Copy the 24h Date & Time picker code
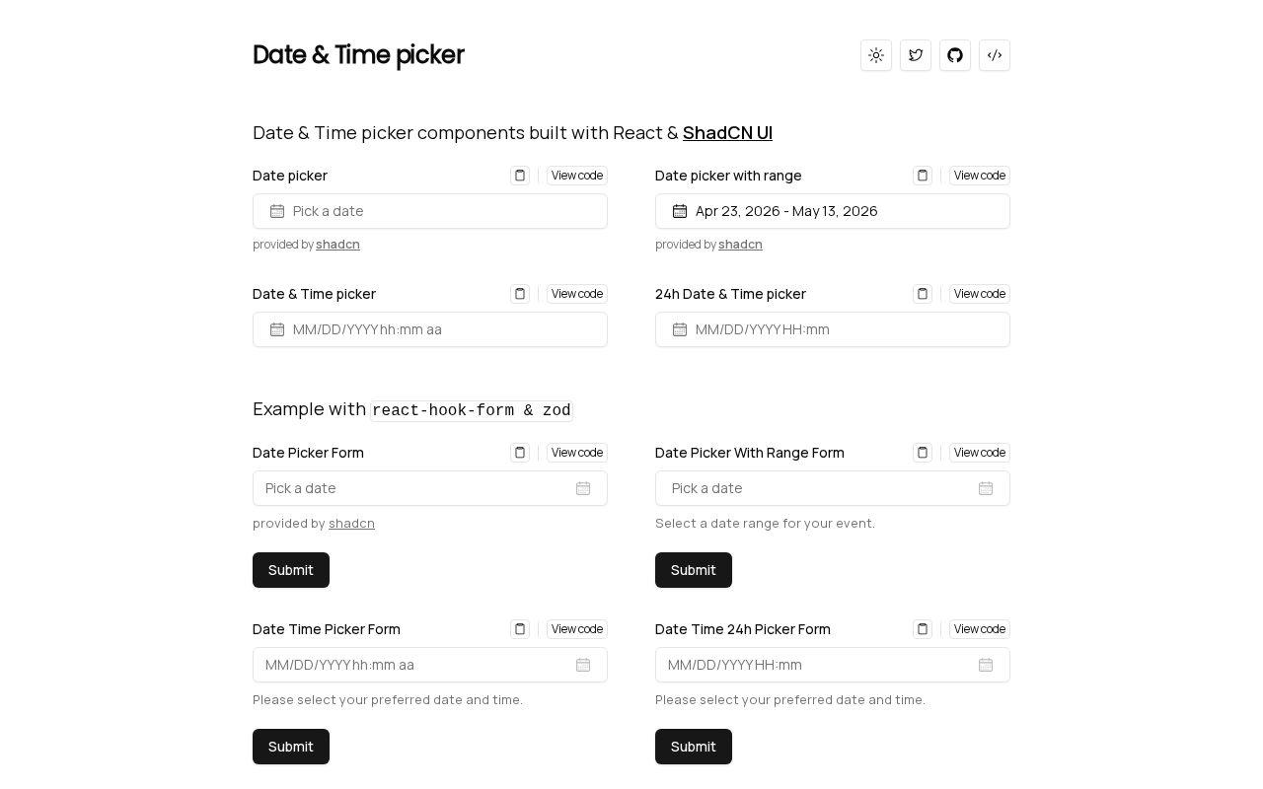Screen dimensions: 1263x789 click(923, 294)
